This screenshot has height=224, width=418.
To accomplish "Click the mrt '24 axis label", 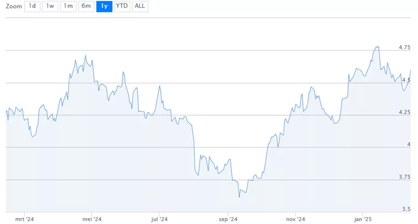I will (25, 219).
